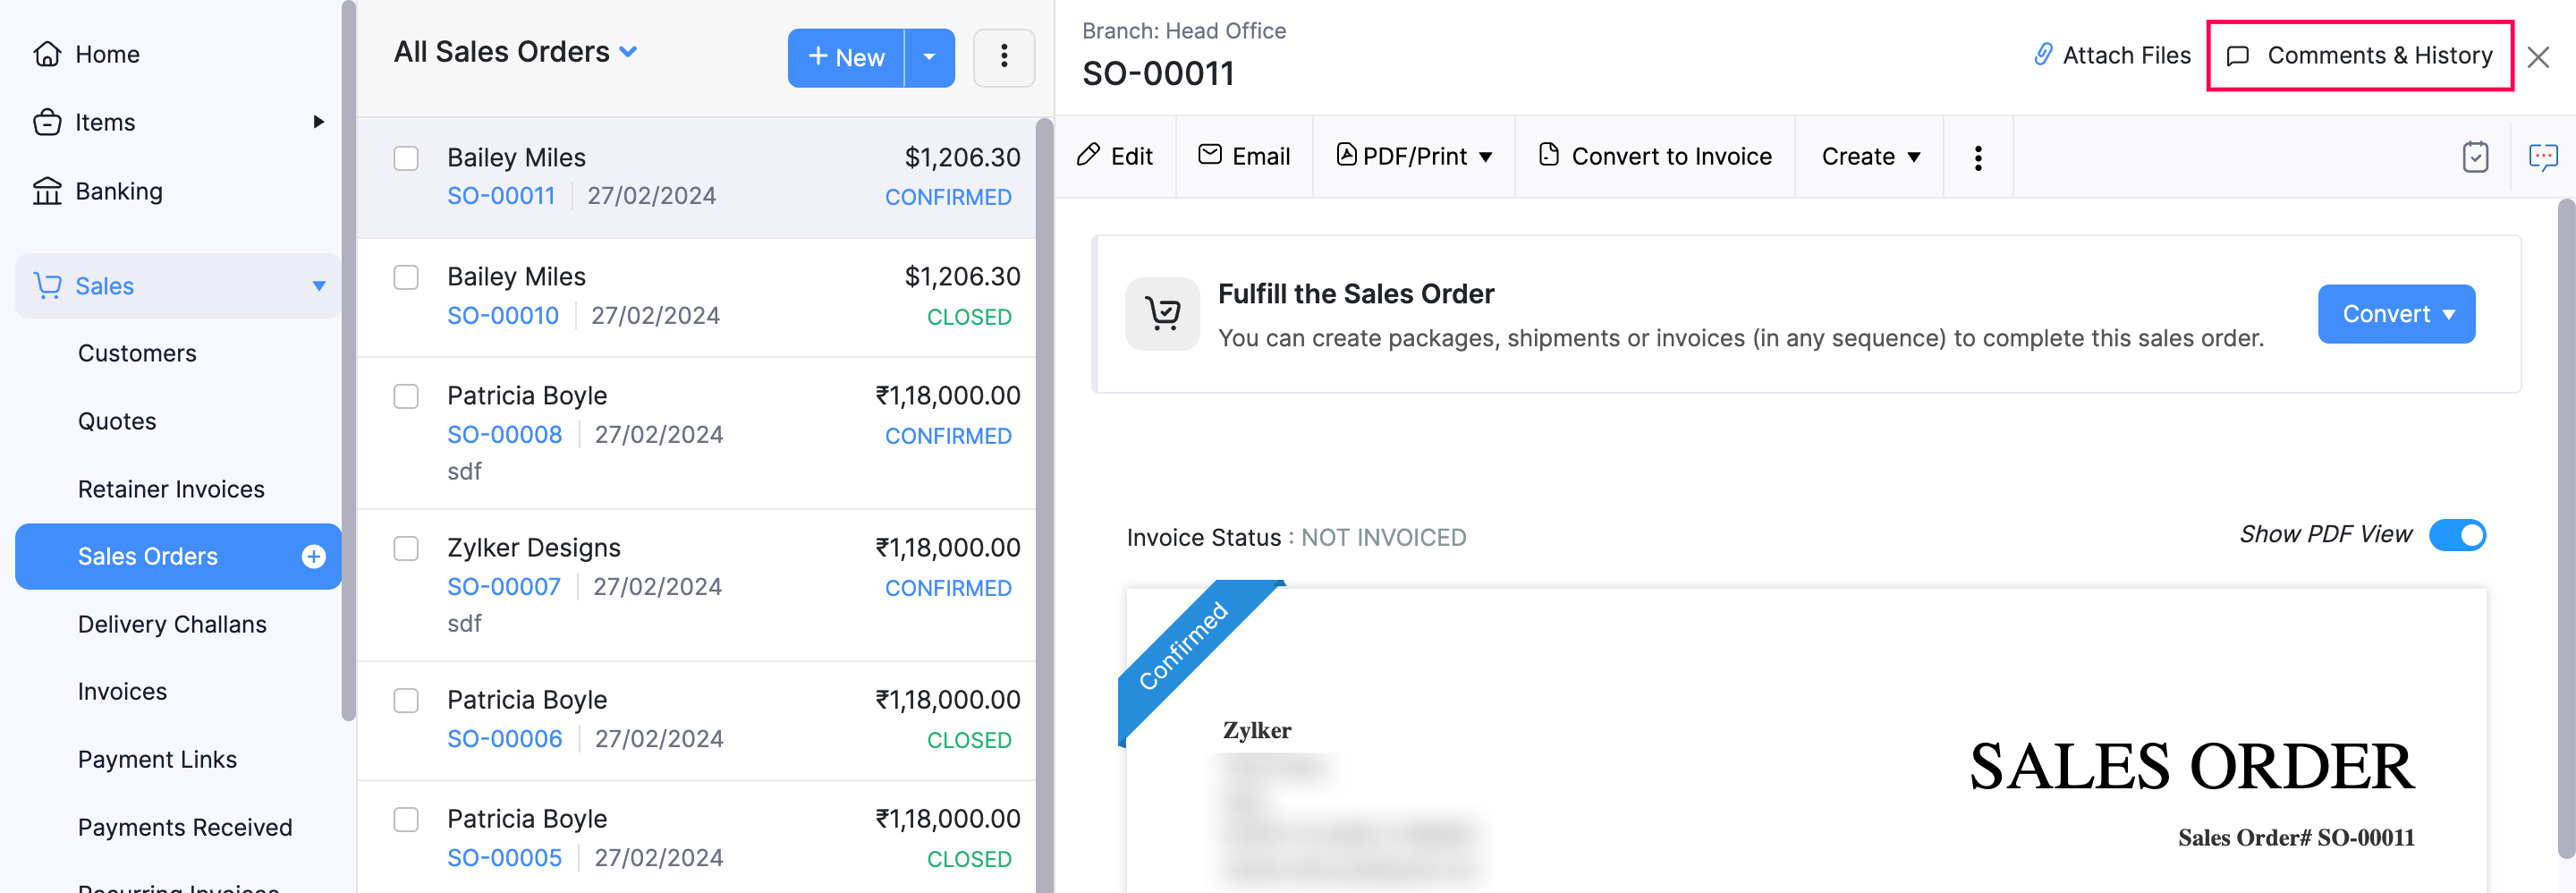Expand the blue Convert dropdown button
The width and height of the screenshot is (2576, 893).
2396,314
